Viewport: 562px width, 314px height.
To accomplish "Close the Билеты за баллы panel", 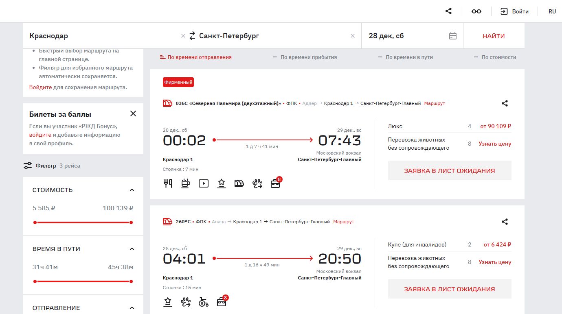I will pyautogui.click(x=133, y=113).
